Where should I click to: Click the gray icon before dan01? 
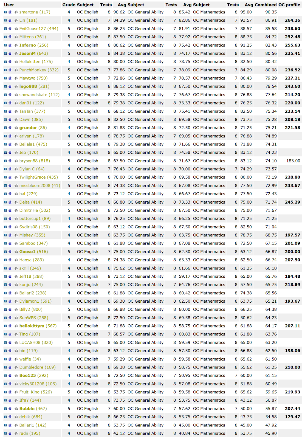click(16, 103)
